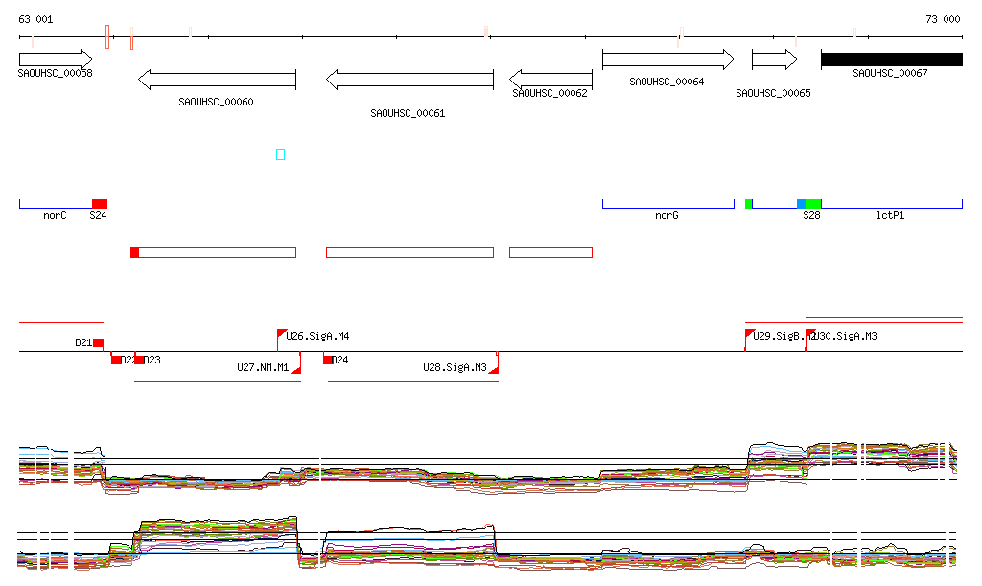
Task: Select the U27.NM.M1 promoter flag
Action: click(x=296, y=370)
